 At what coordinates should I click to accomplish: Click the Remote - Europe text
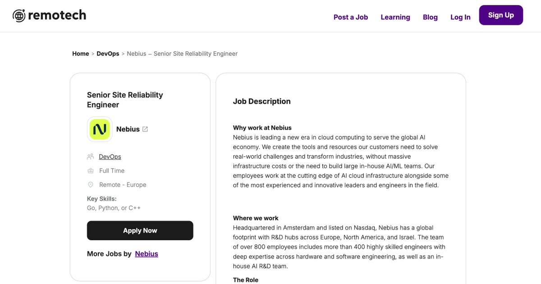click(x=123, y=185)
